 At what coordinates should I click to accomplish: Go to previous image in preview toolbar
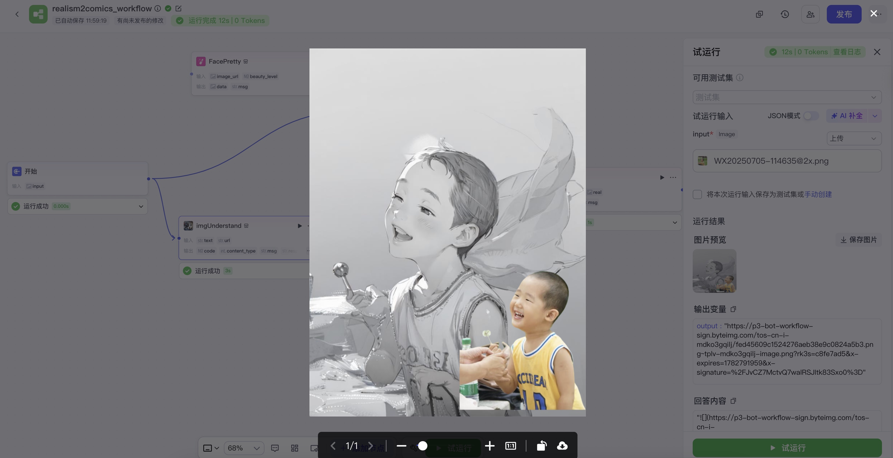[333, 446]
